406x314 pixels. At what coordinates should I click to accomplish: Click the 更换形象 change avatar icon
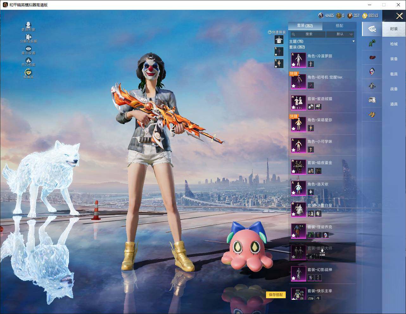(x=28, y=25)
